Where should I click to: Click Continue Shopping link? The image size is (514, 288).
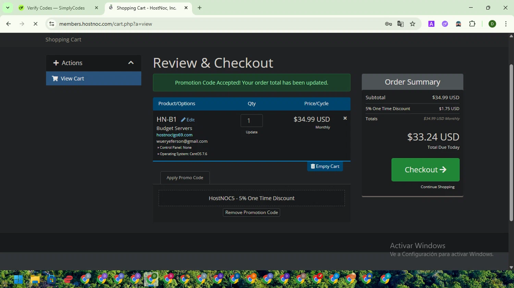click(x=438, y=187)
